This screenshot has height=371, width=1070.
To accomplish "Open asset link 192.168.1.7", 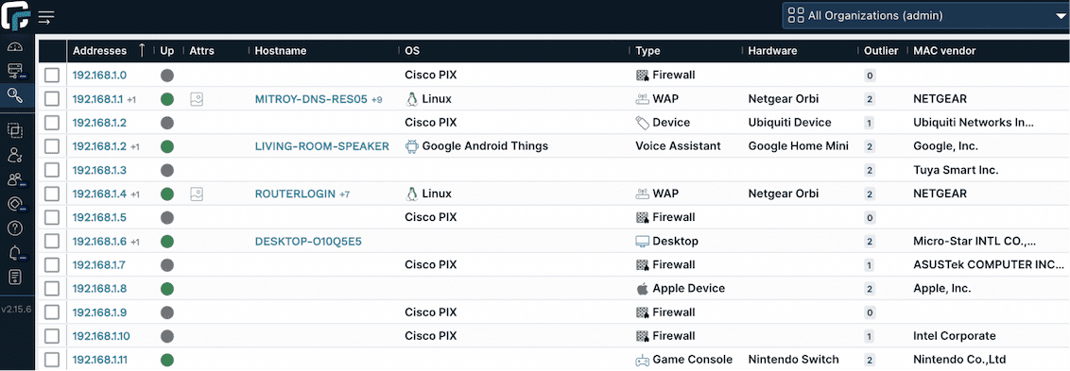I will point(99,264).
